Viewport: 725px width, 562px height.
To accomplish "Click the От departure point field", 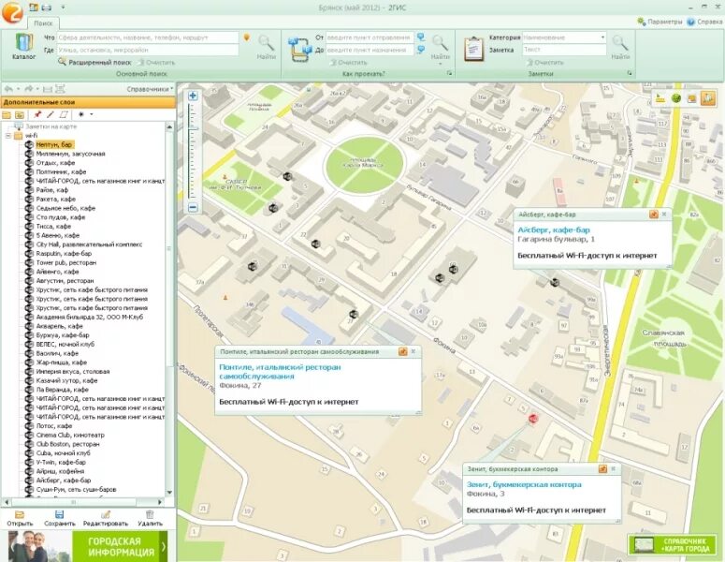I will (x=370, y=37).
